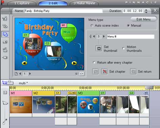
Task: Click the yellow C2,M2 chapter flag
Action: pos(72,93)
